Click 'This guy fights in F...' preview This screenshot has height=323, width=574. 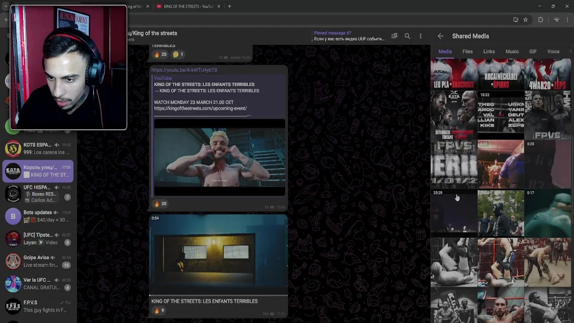(45, 310)
